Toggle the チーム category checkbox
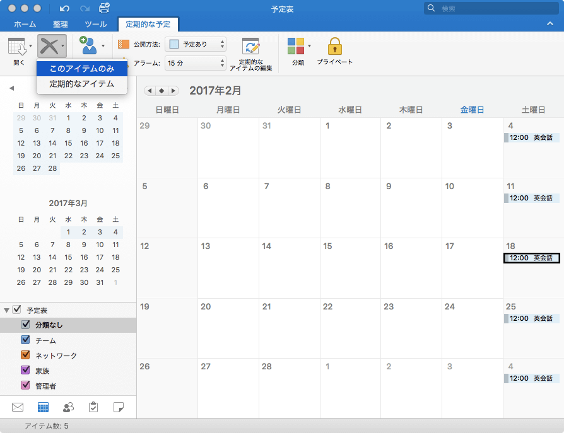564x433 pixels. point(25,340)
